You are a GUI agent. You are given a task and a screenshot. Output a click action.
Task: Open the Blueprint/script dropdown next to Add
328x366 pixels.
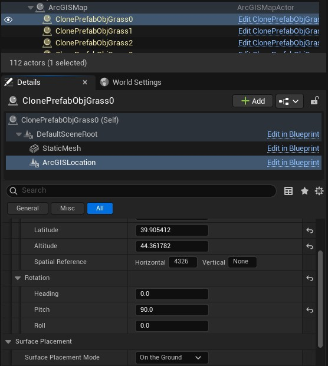pos(289,101)
